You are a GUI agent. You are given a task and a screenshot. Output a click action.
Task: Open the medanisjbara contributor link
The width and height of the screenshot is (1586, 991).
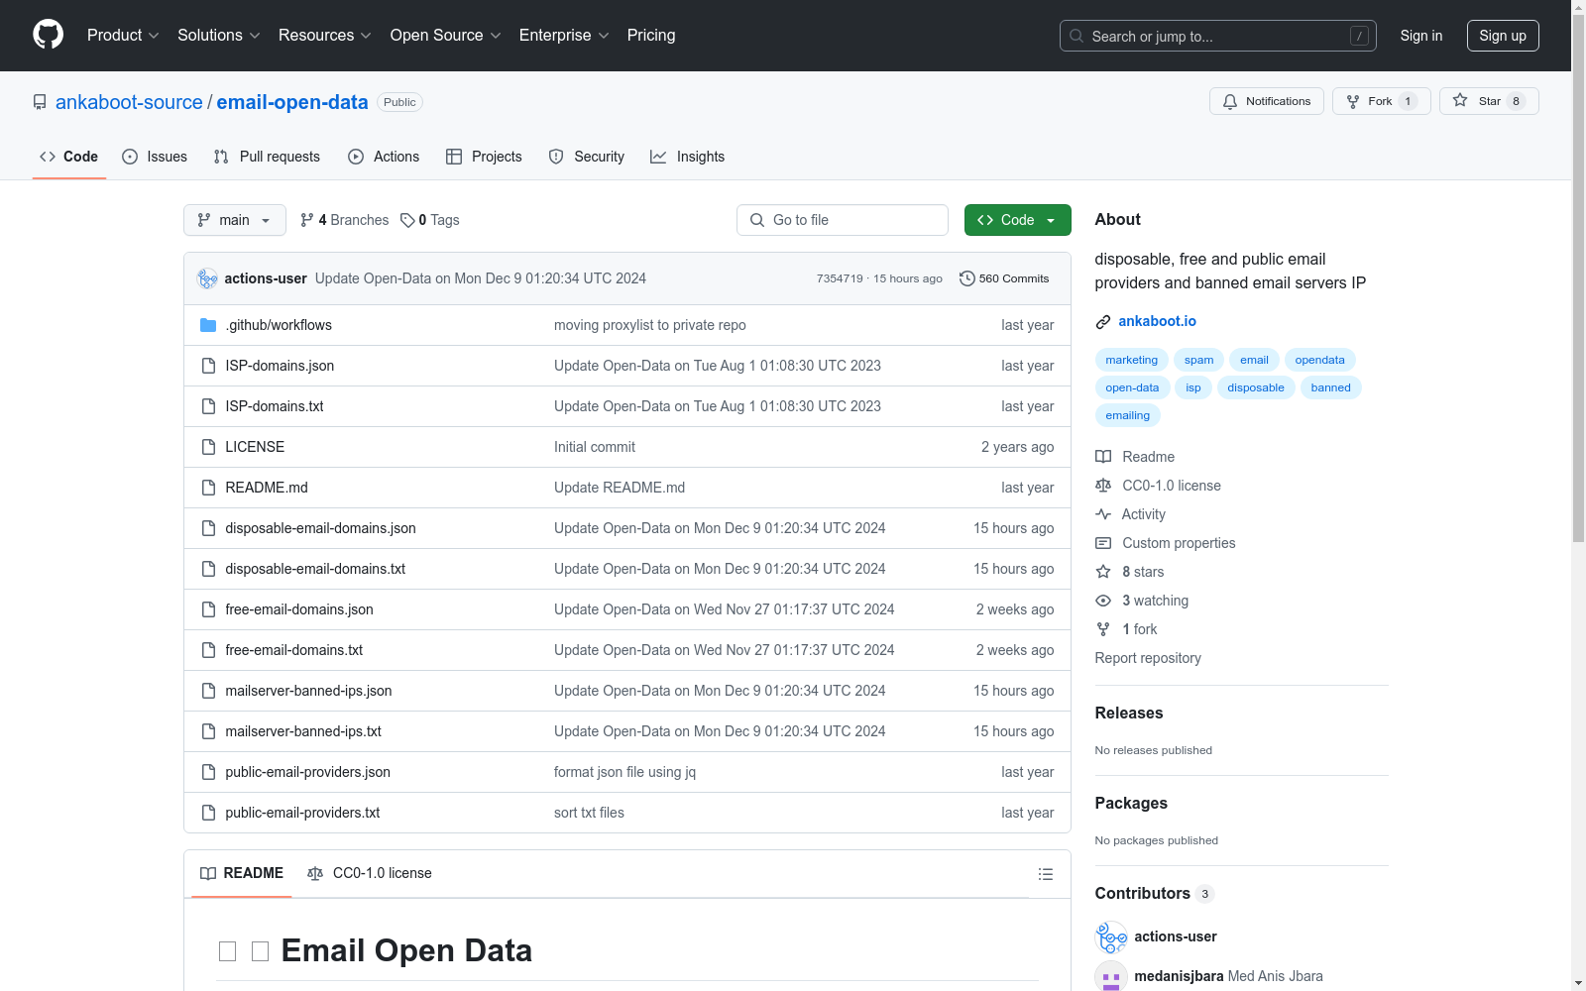(x=1179, y=976)
